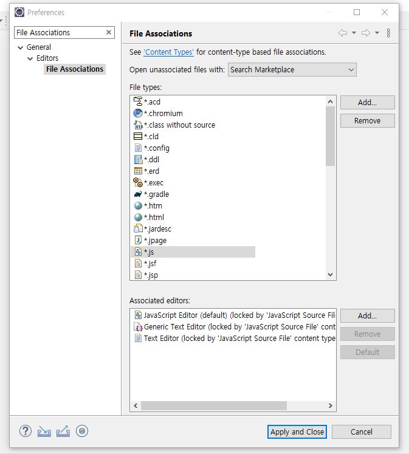Click the JavaScript Editor entry icon
This screenshot has width=409, height=454.
click(139, 315)
